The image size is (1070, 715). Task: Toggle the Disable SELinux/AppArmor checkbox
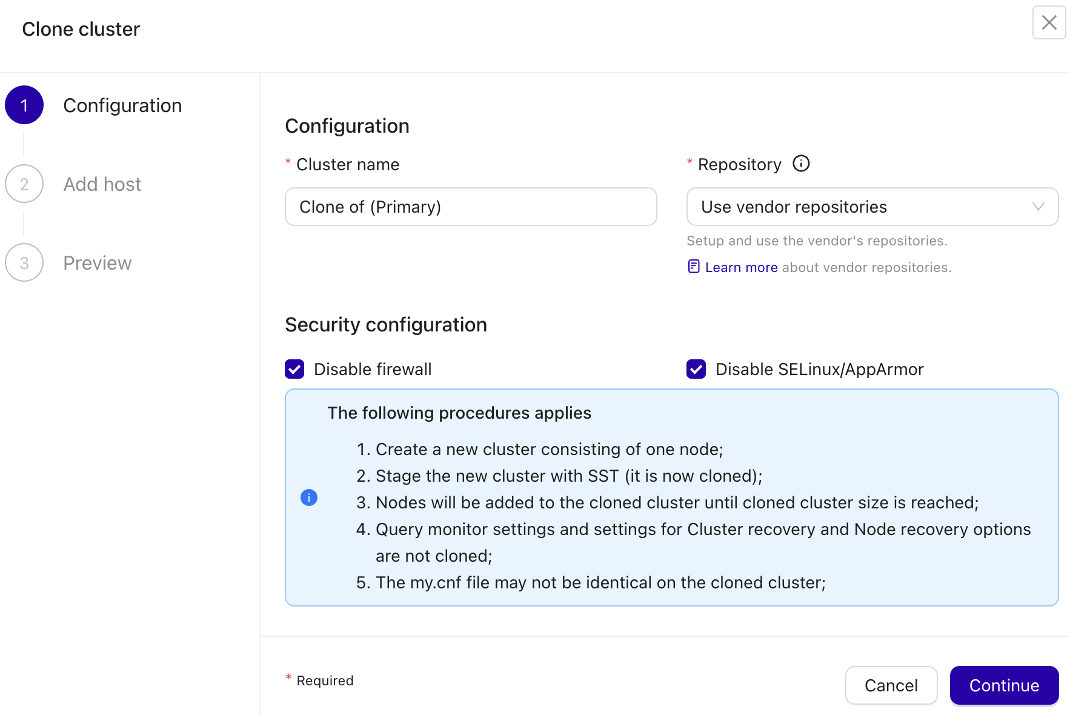click(x=696, y=369)
